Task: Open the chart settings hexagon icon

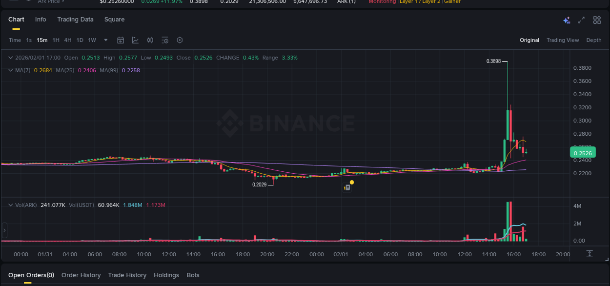Action: pyautogui.click(x=180, y=40)
